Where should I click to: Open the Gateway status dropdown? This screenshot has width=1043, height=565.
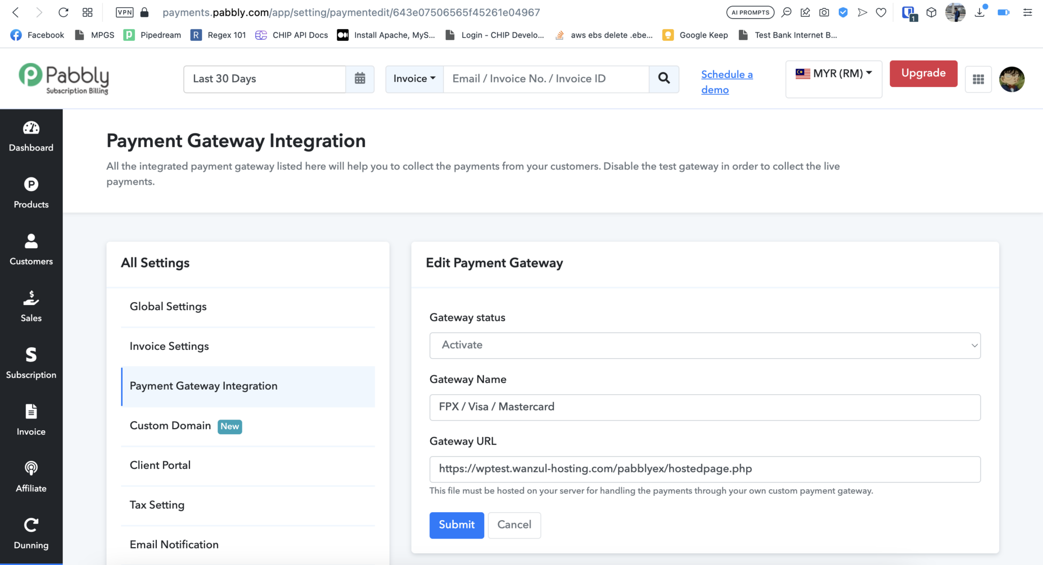tap(704, 345)
